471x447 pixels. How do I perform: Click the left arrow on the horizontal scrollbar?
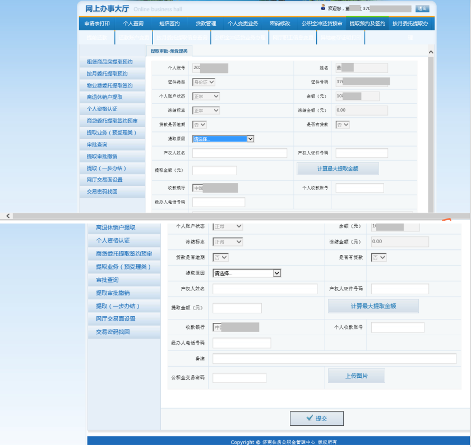coord(8,216)
